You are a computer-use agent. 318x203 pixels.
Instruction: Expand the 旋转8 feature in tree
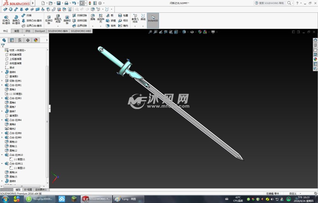(2, 181)
